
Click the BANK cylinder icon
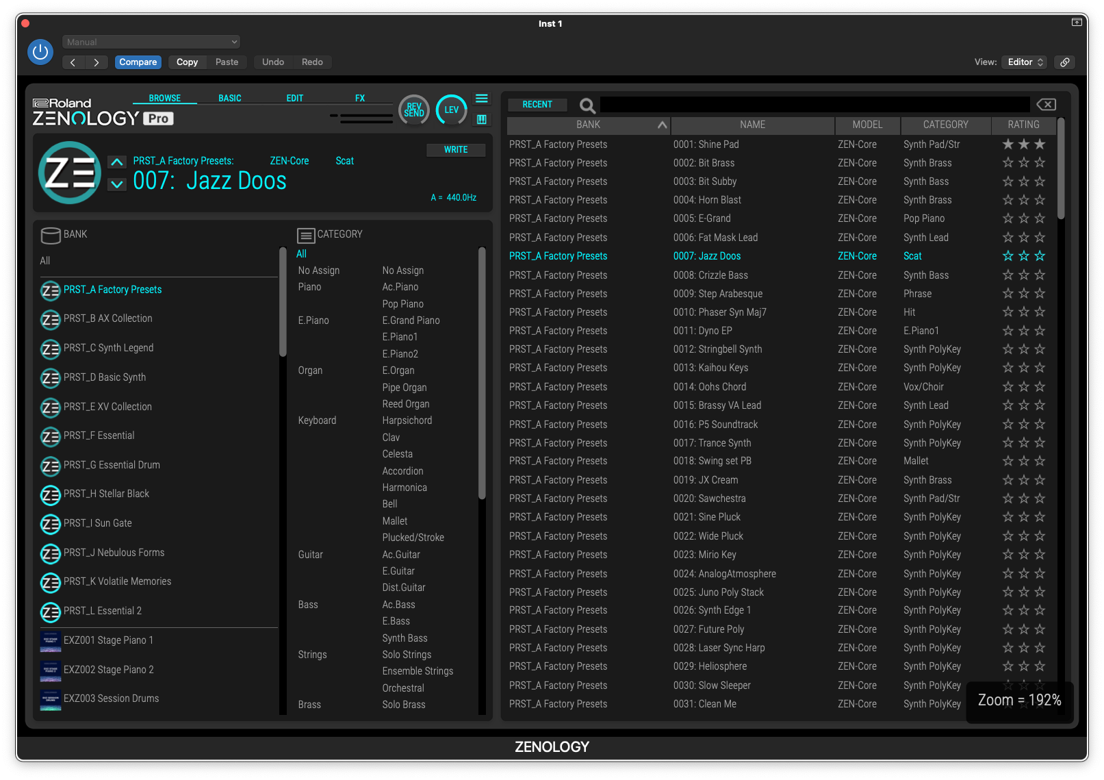[x=51, y=236]
